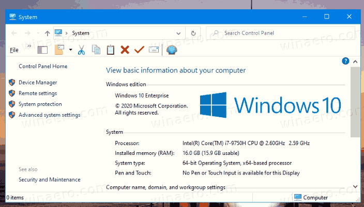
Task: Click the shield icon beside Remote settings
Action: (12, 93)
